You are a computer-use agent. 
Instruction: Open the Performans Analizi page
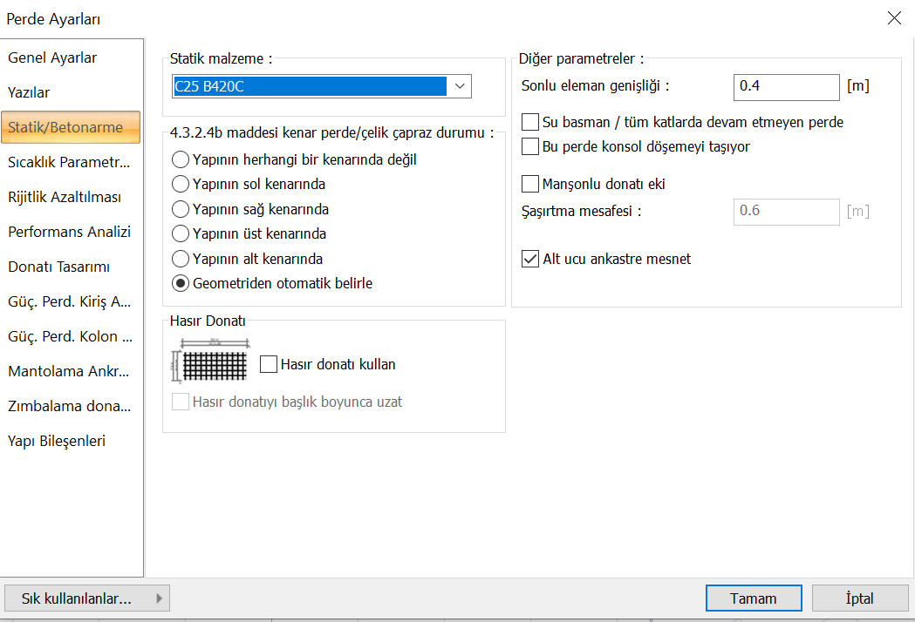[72, 232]
